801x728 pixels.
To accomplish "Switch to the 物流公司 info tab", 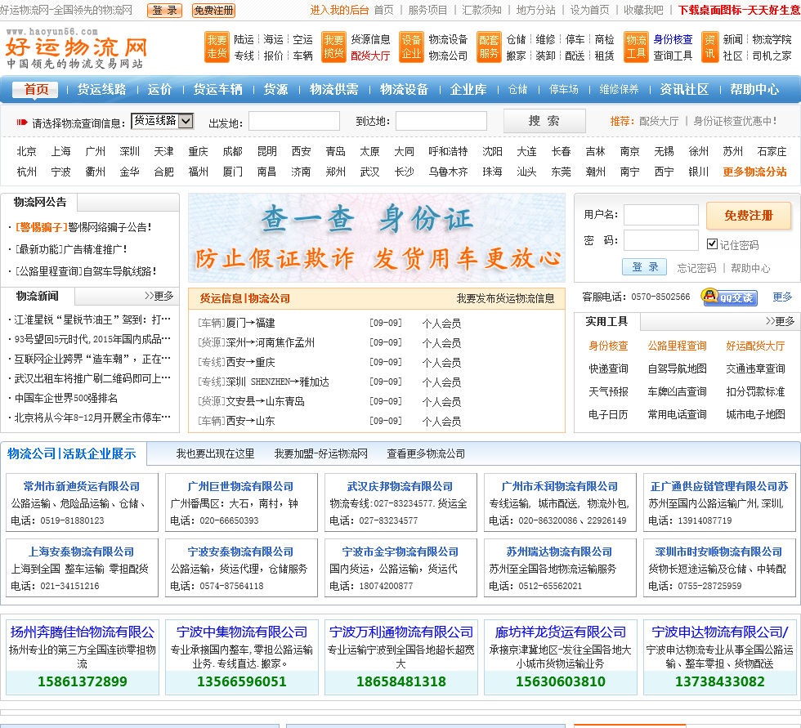I will point(269,298).
